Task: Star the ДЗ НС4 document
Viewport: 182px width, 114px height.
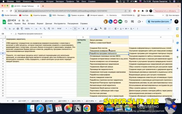Action: [x=19, y=21]
